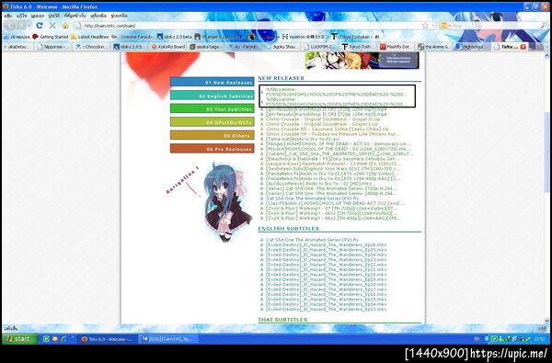Select the 06 Pre Releases navigation button
This screenshot has height=363, width=552.
click(212, 149)
